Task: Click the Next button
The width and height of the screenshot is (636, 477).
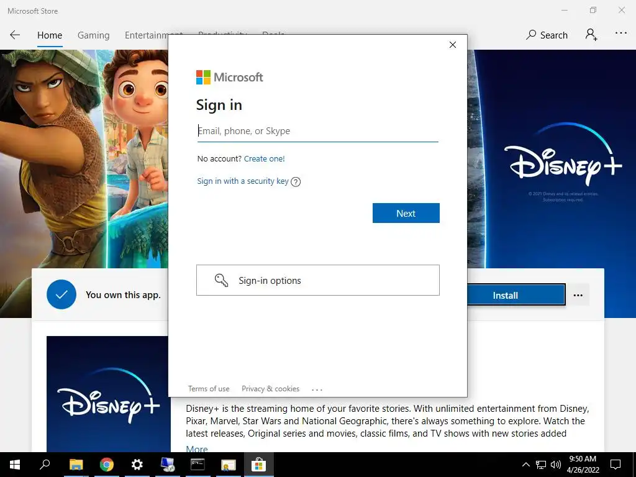Action: 406,213
